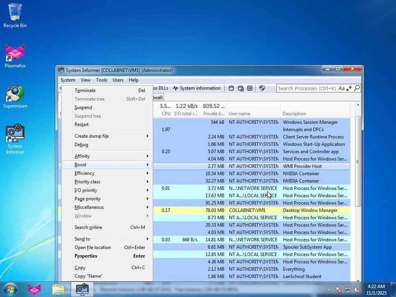Expand the Page priority submenu
The height and width of the screenshot is (297, 396).
click(x=107, y=199)
